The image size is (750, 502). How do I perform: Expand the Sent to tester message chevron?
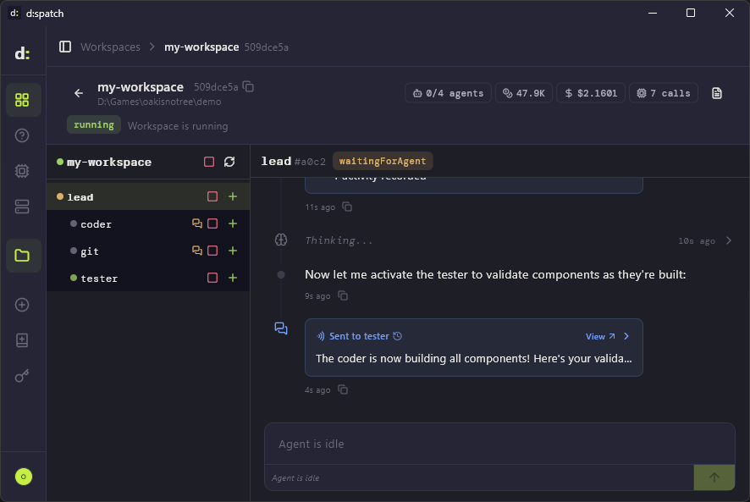[626, 336]
